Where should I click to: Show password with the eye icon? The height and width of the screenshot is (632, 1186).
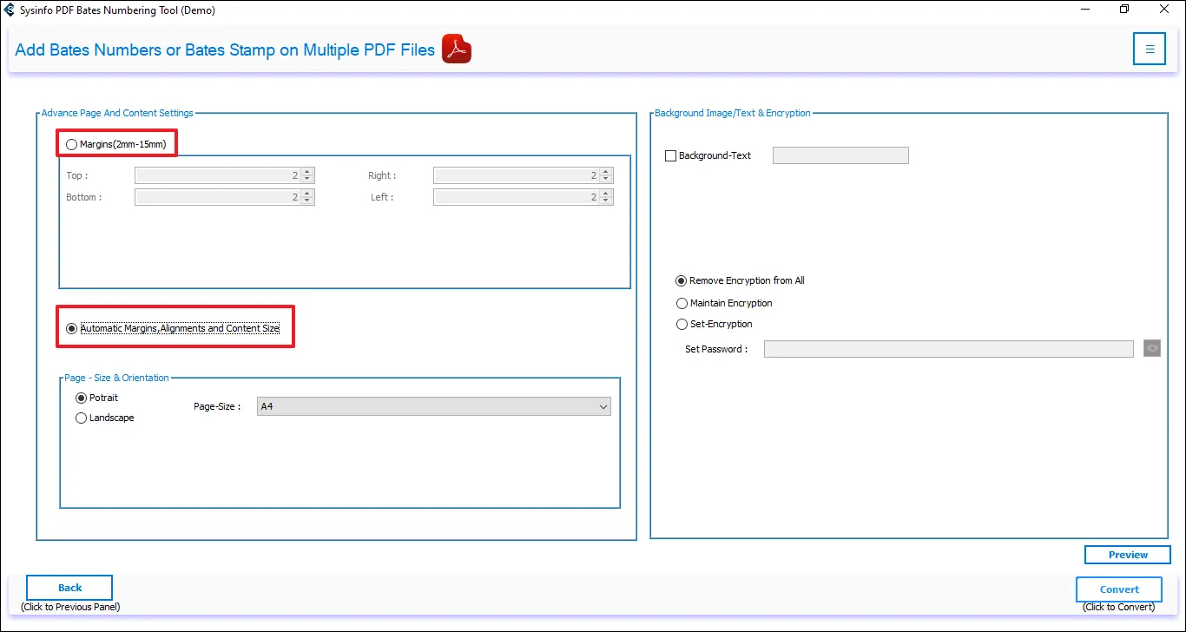[x=1152, y=348]
